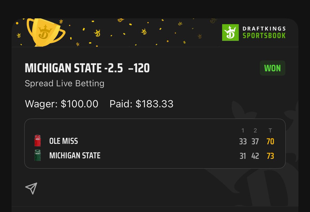Click the Michigan State green jersey icon
This screenshot has width=310, height=212.
tap(38, 155)
